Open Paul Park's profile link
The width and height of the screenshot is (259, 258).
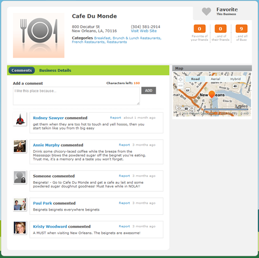[42, 203]
